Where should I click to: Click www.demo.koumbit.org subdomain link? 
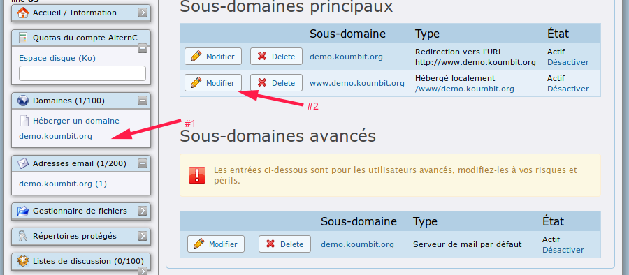point(357,83)
